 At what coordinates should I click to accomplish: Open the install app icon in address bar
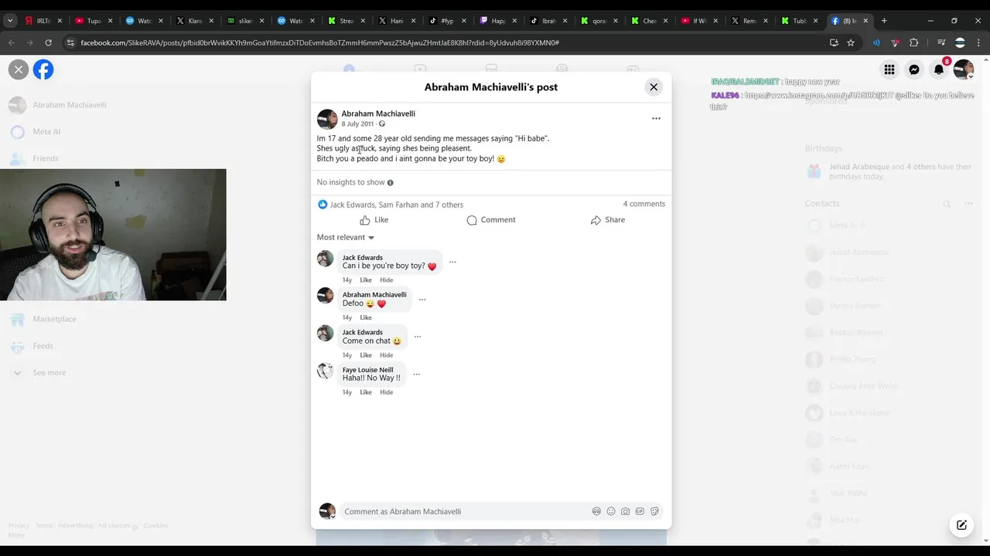pos(834,43)
